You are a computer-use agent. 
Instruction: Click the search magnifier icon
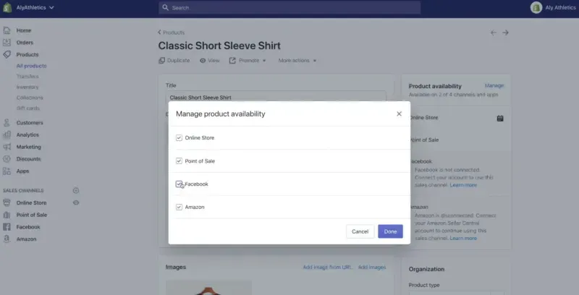coord(166,7)
